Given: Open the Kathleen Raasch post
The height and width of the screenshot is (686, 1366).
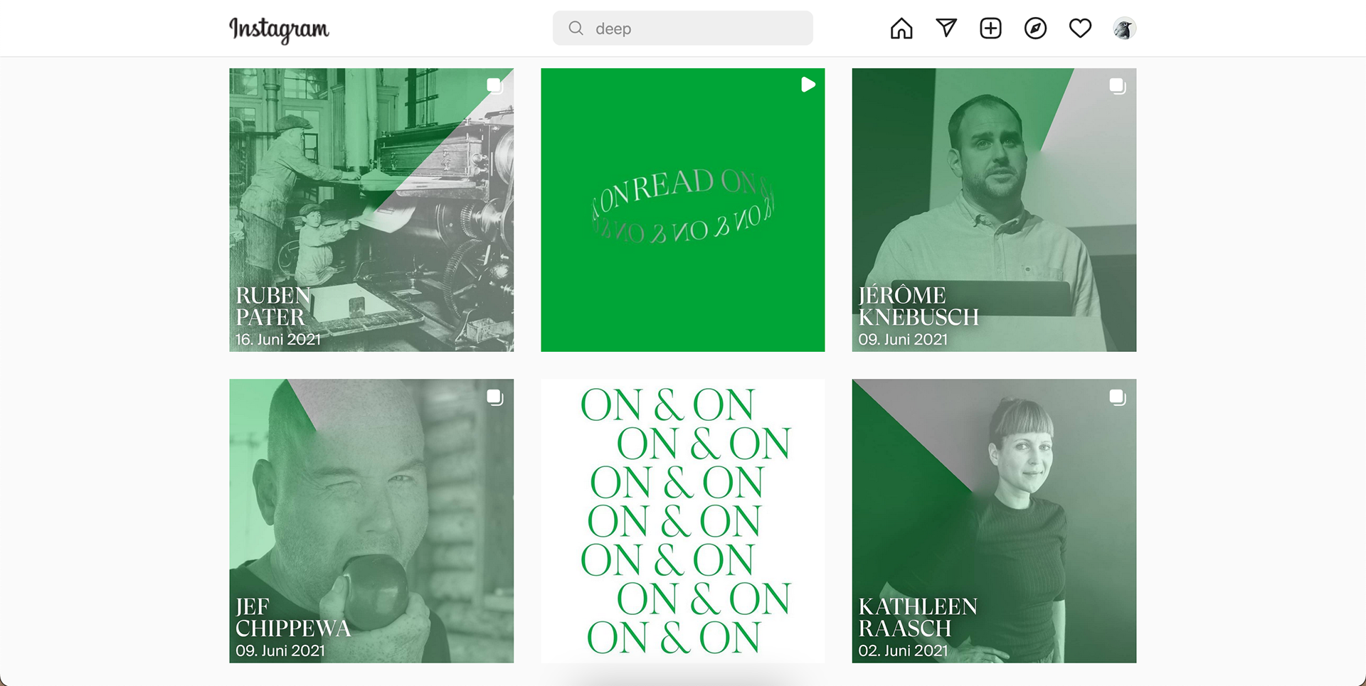Looking at the screenshot, I should [x=994, y=521].
